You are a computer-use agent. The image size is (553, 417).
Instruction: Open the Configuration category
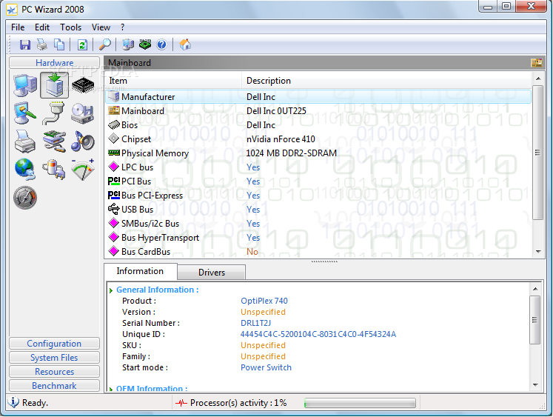click(x=54, y=344)
